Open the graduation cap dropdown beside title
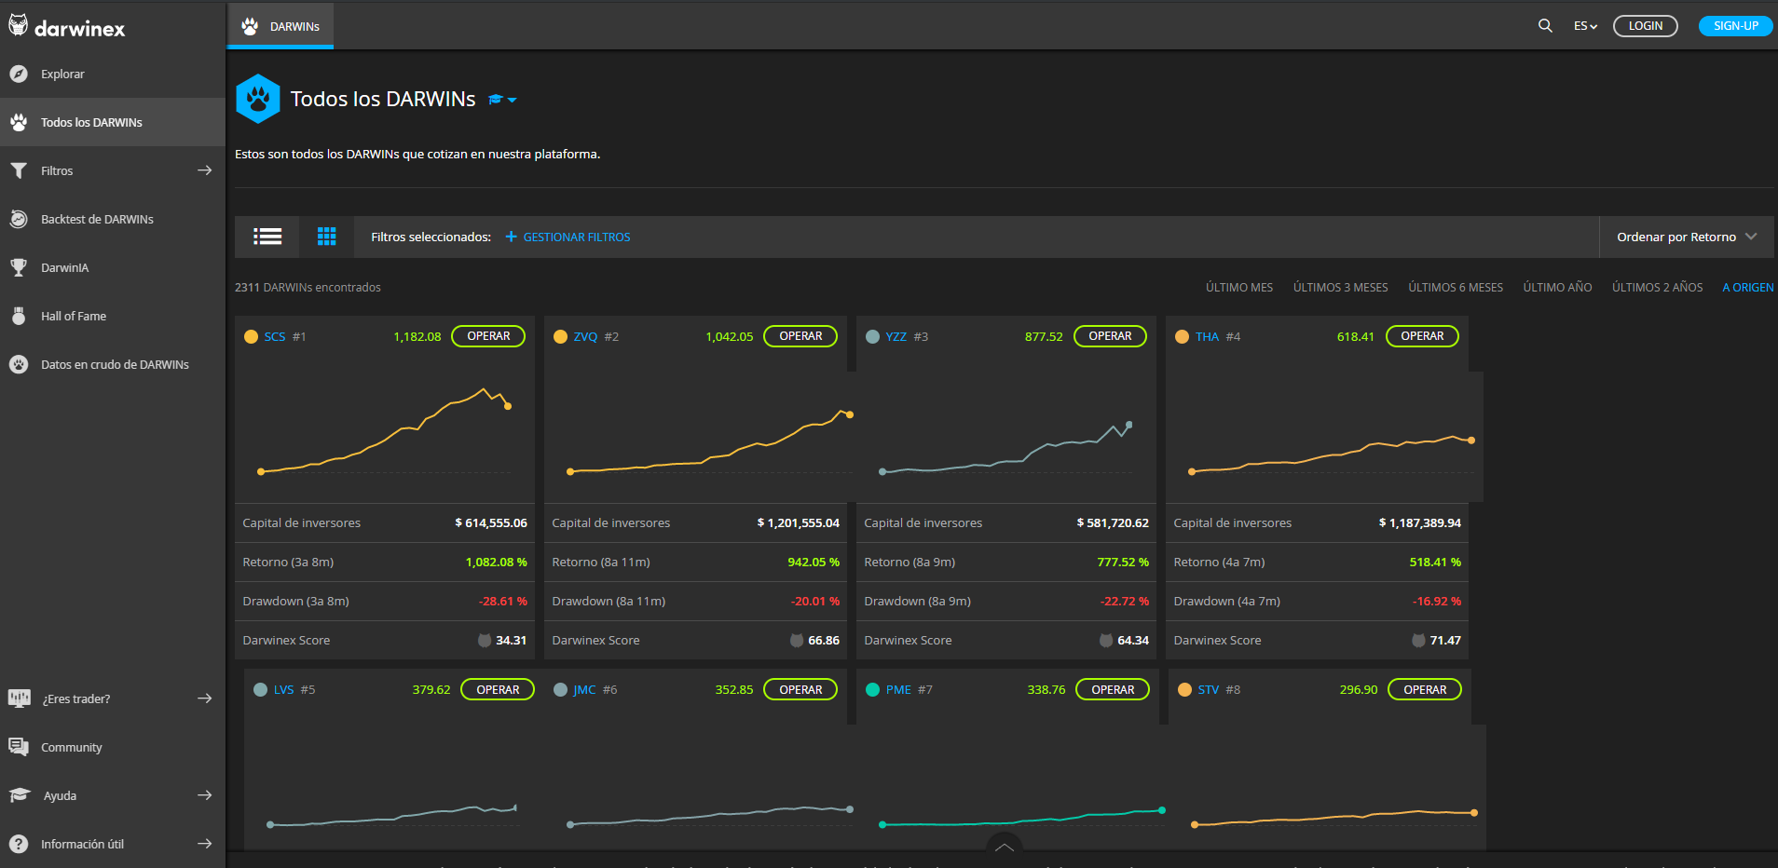 point(502,99)
